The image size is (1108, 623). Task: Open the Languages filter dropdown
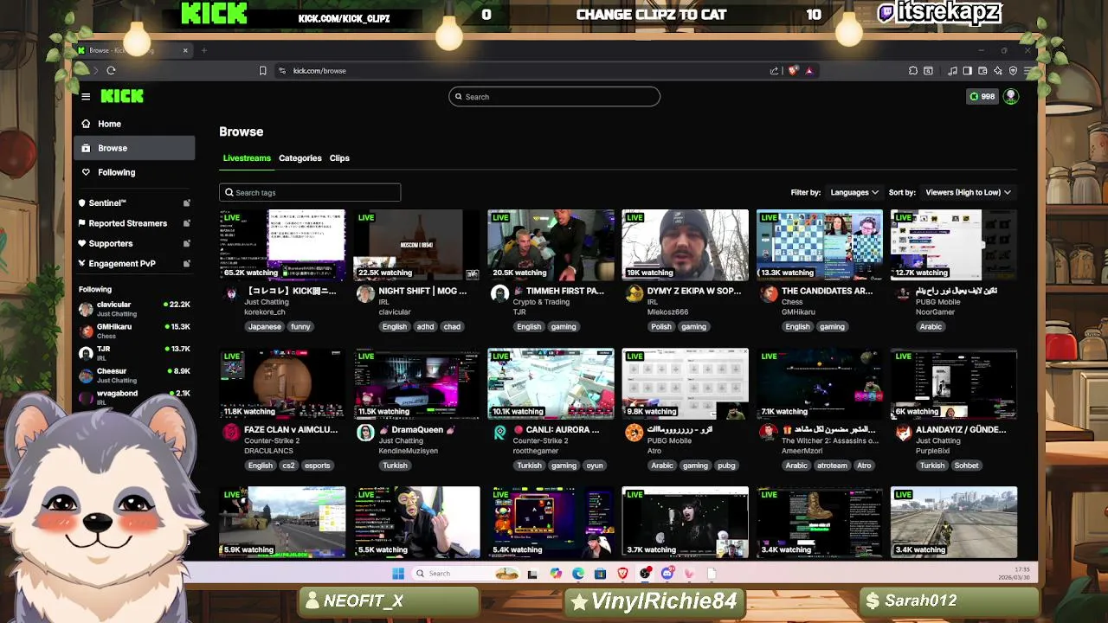coord(854,192)
